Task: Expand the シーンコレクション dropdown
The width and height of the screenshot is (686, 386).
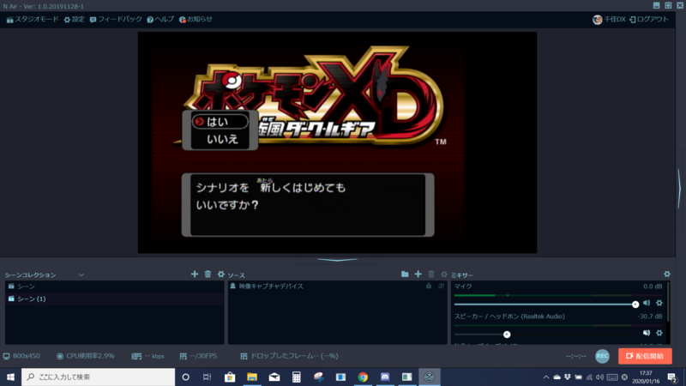Action: [81, 274]
